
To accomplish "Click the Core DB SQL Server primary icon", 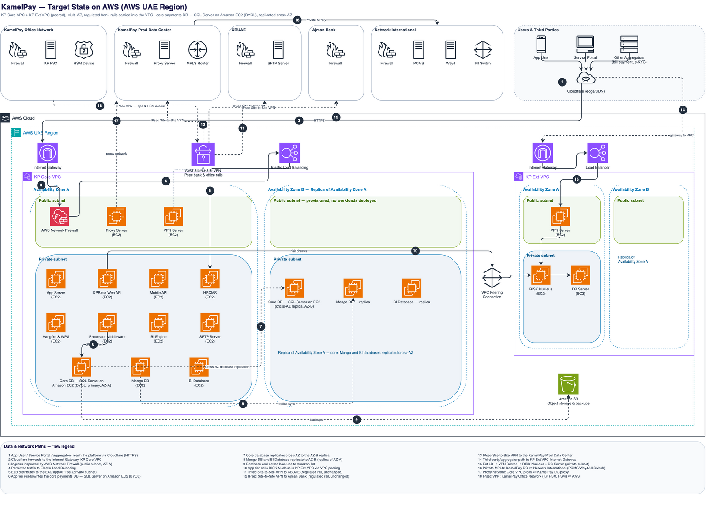I will click(x=82, y=367).
